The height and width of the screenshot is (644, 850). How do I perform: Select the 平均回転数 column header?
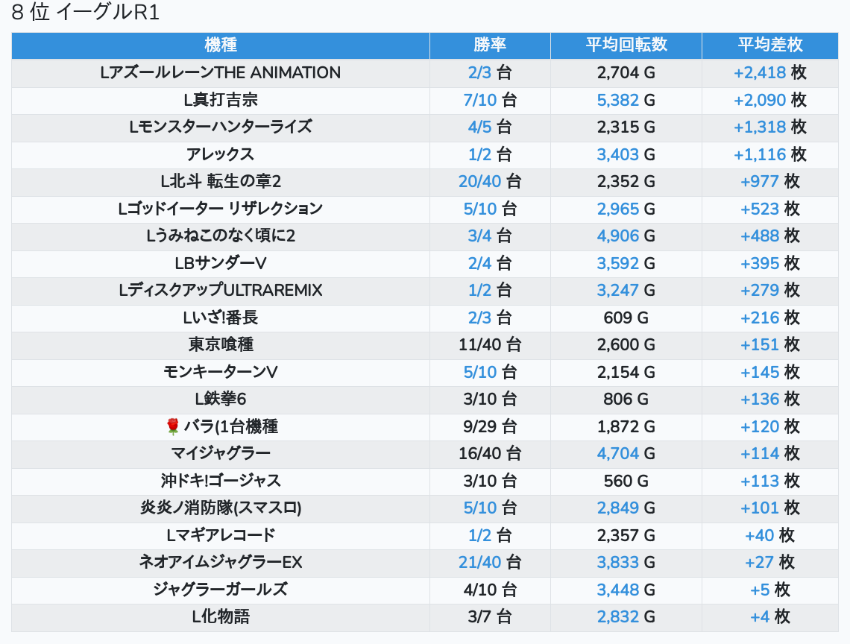626,45
